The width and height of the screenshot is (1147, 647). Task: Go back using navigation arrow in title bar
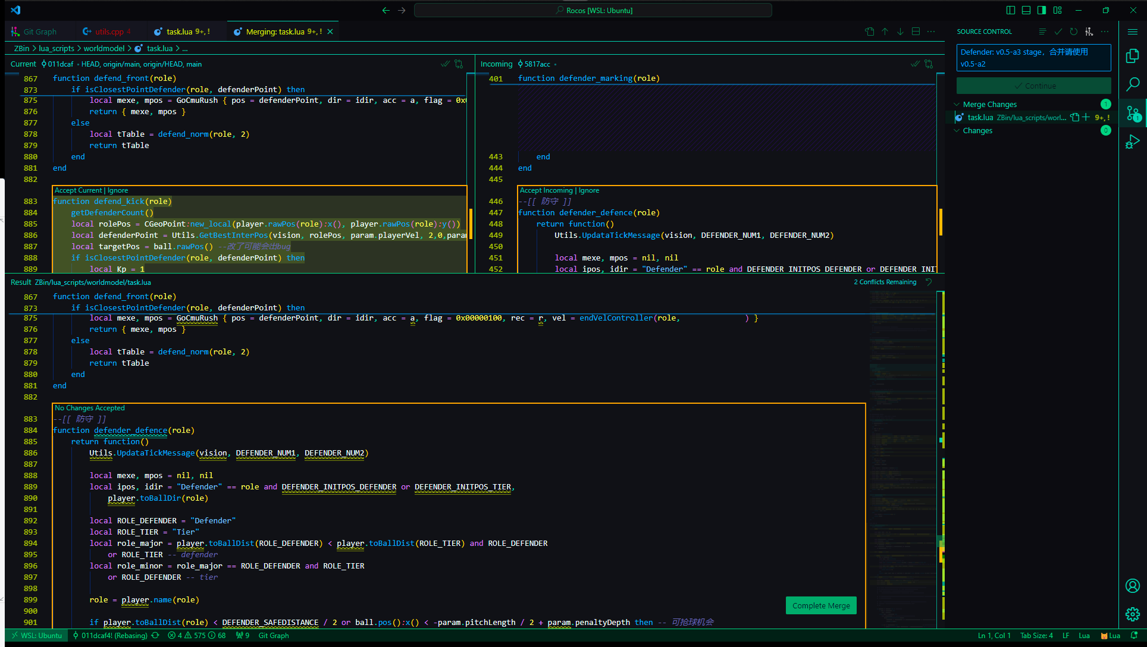[386, 10]
